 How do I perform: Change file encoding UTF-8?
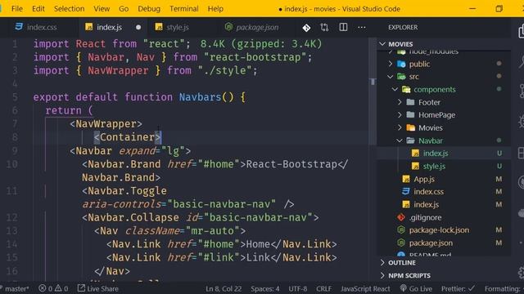(x=298, y=288)
